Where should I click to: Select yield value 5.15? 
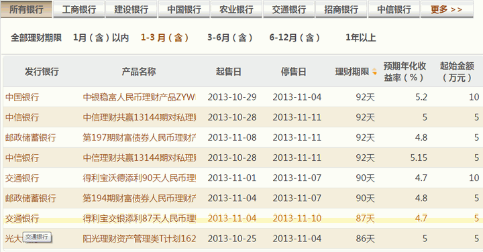tap(419, 158)
